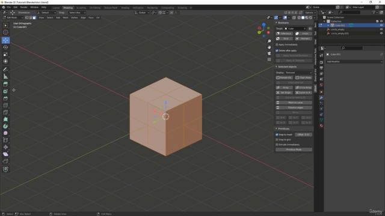Screen dimensions: 385x216
Task: Open the Blender logo menu
Action: click(x=4, y=7)
